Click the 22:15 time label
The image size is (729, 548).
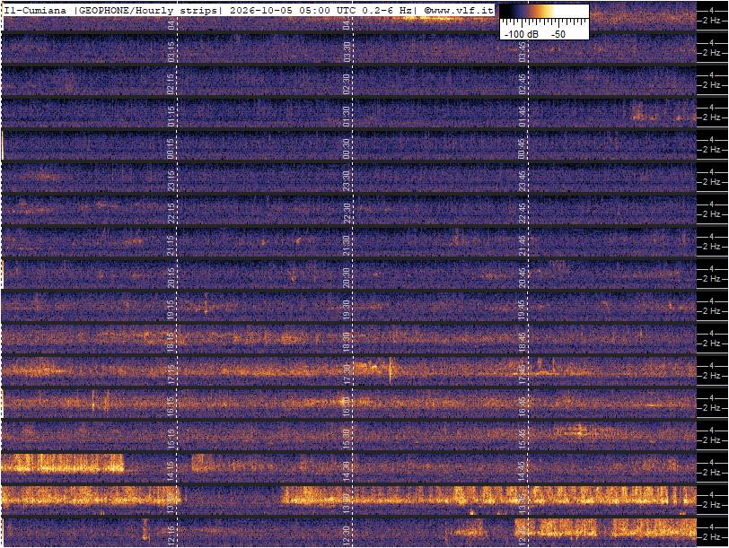pos(171,213)
